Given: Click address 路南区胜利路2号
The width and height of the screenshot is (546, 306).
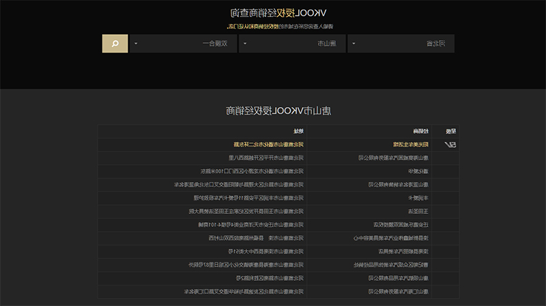Looking at the screenshot, I should [270, 278].
